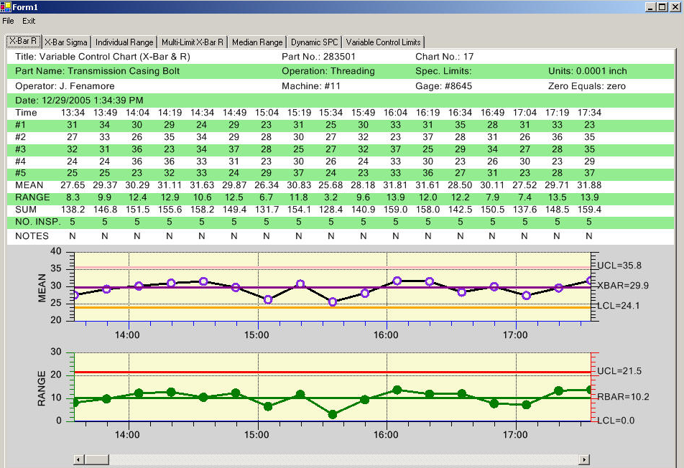Click the horizontal scrollbar left arrow
Image resolution: width=684 pixels, height=468 pixels.
point(79,459)
